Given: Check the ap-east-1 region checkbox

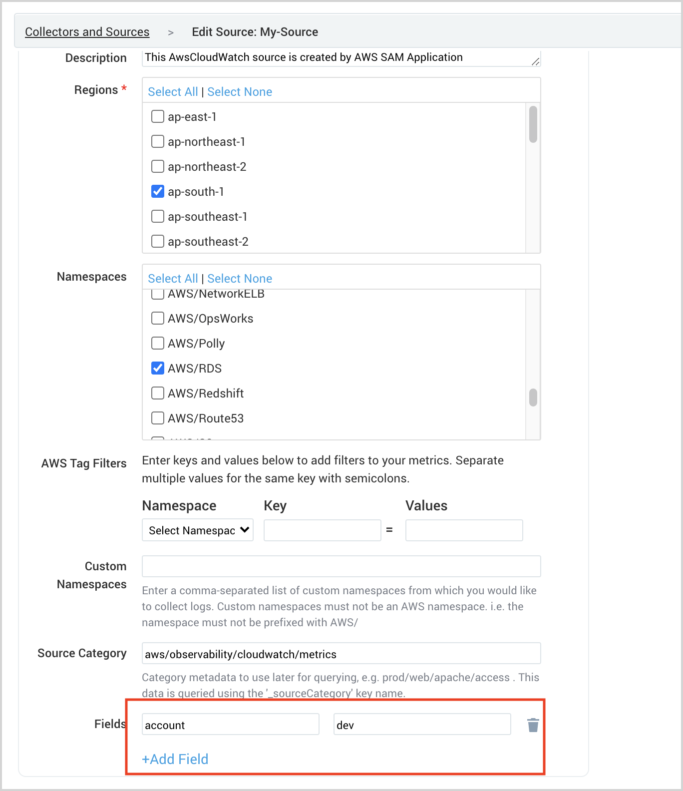Looking at the screenshot, I should (x=158, y=117).
